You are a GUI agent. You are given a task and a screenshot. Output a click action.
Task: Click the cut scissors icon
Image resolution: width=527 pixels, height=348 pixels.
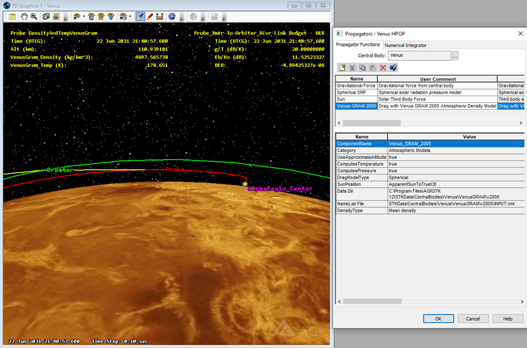tap(352, 68)
